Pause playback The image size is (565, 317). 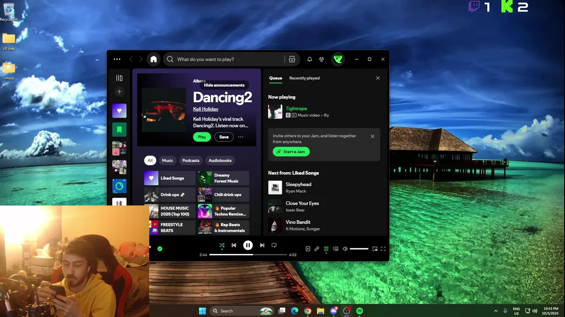point(248,245)
